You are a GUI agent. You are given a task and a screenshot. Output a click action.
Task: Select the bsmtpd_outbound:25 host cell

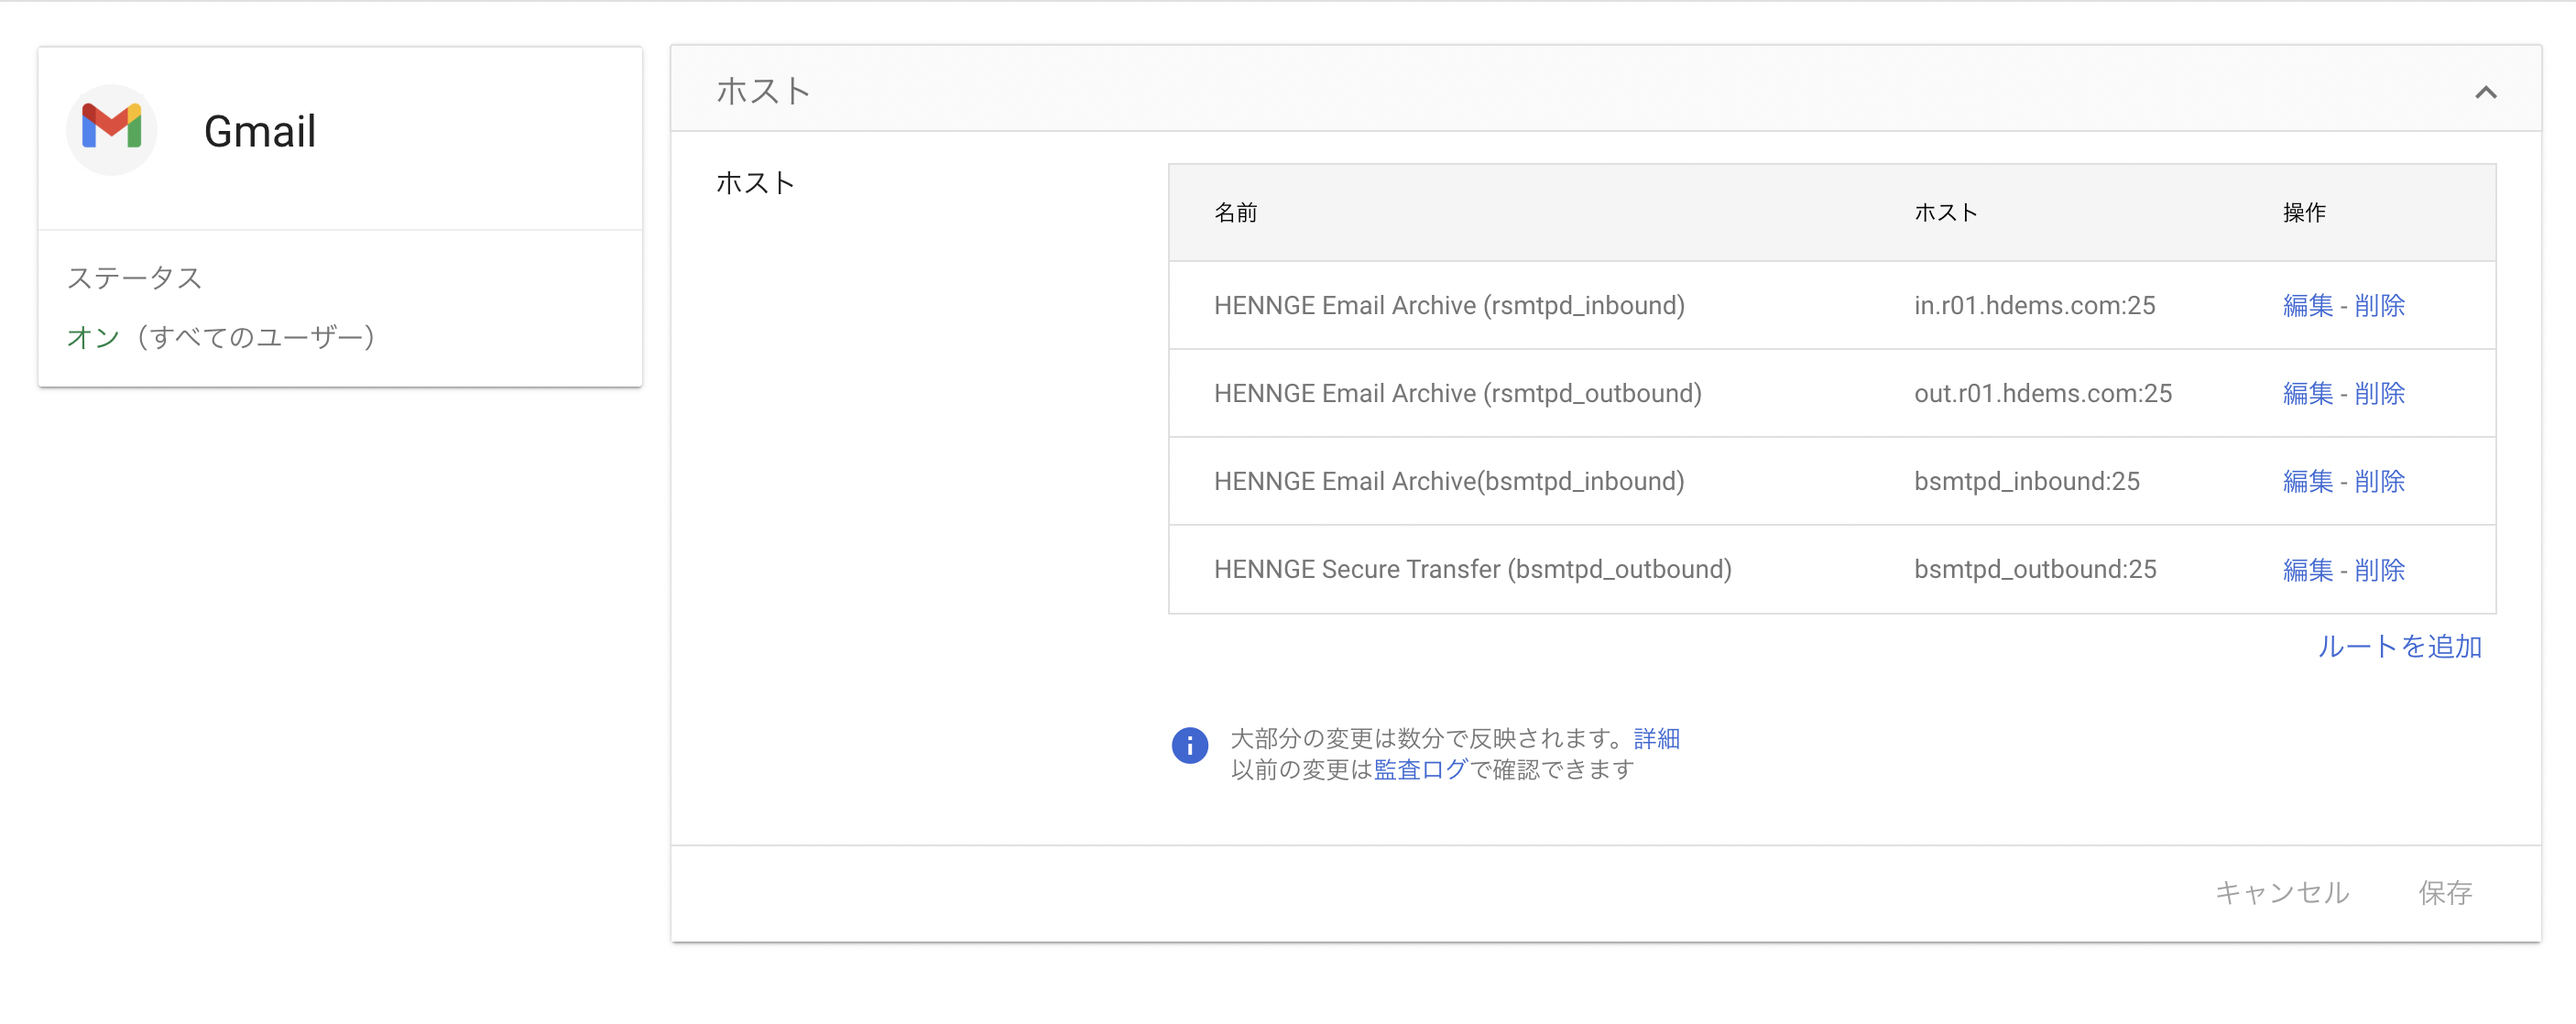click(x=2034, y=569)
